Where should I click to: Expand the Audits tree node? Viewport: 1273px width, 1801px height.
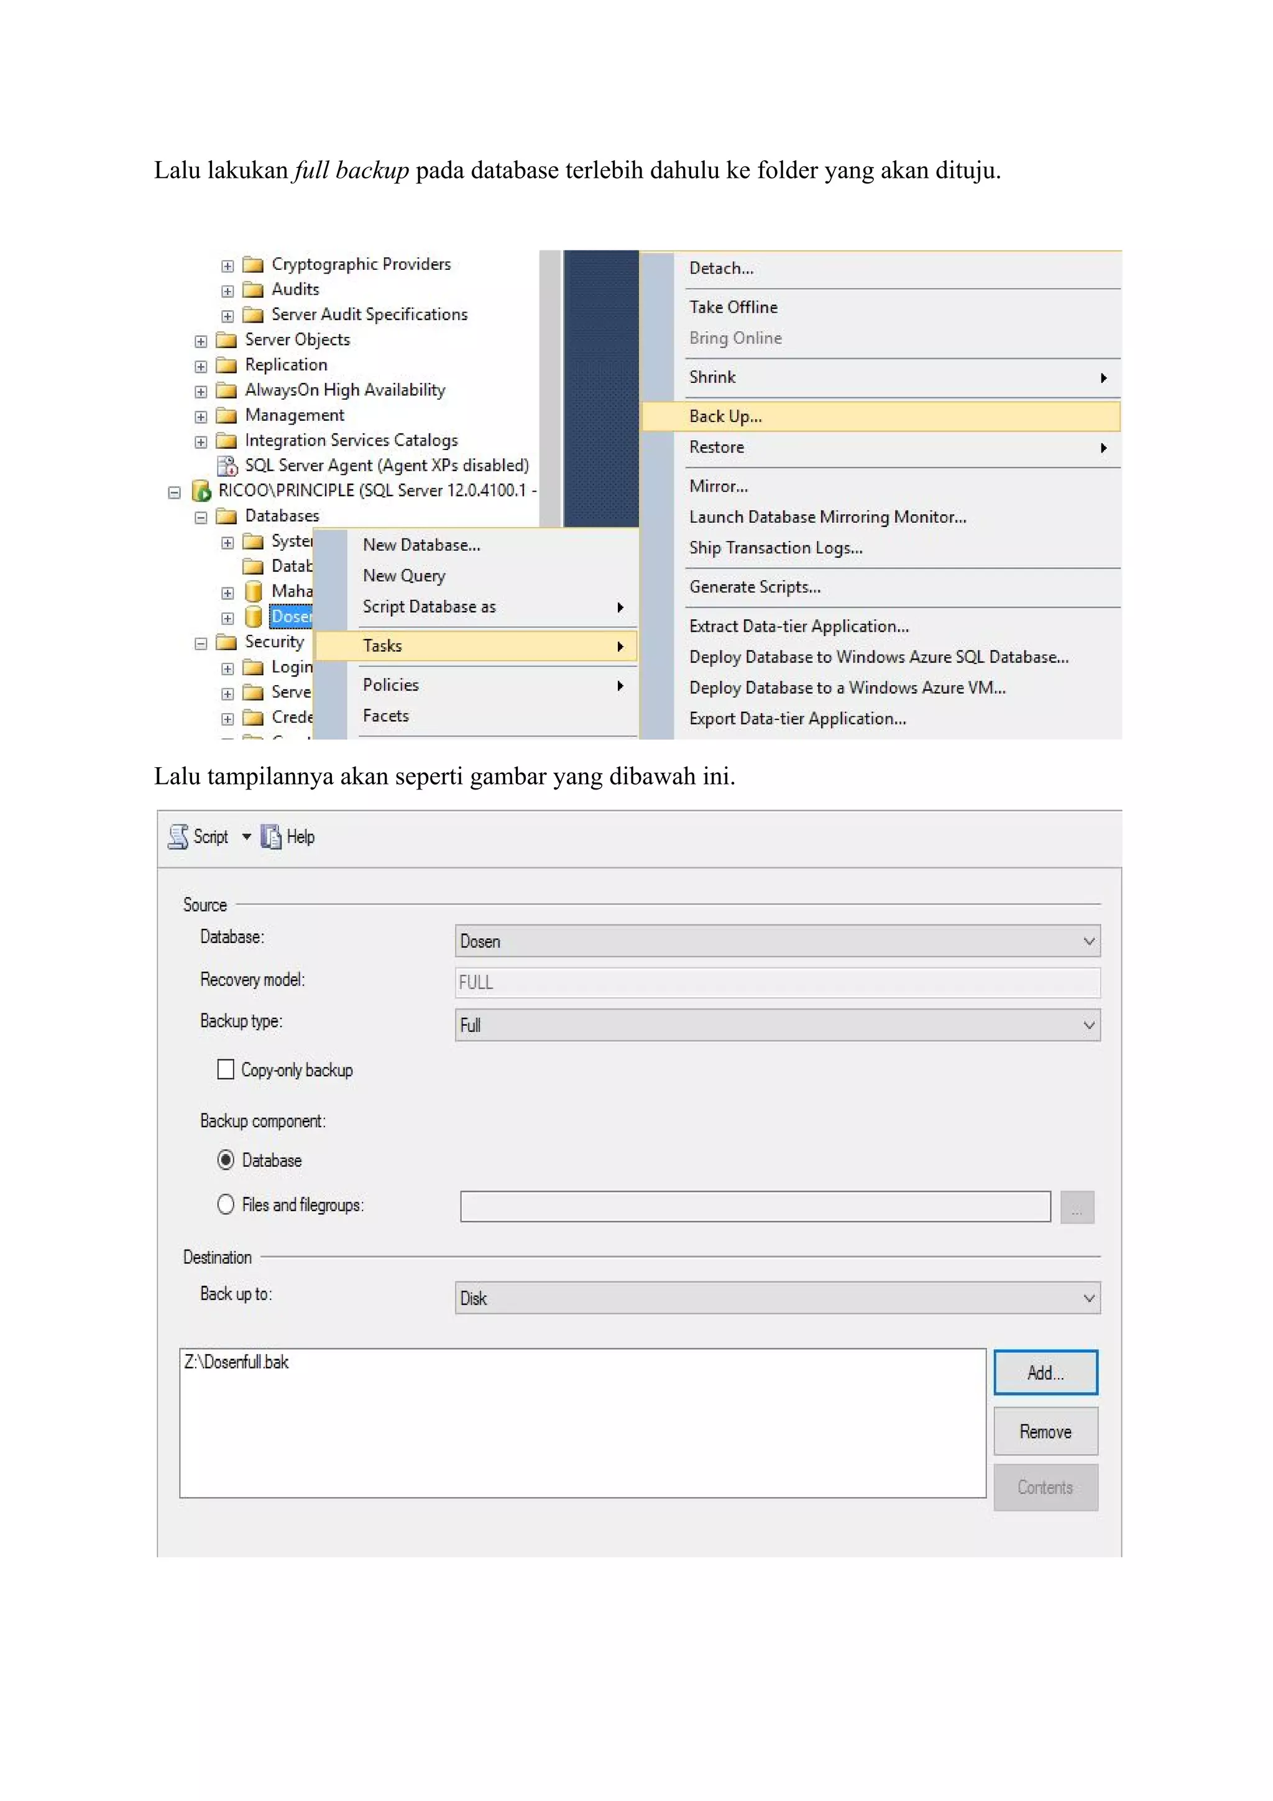point(227,291)
